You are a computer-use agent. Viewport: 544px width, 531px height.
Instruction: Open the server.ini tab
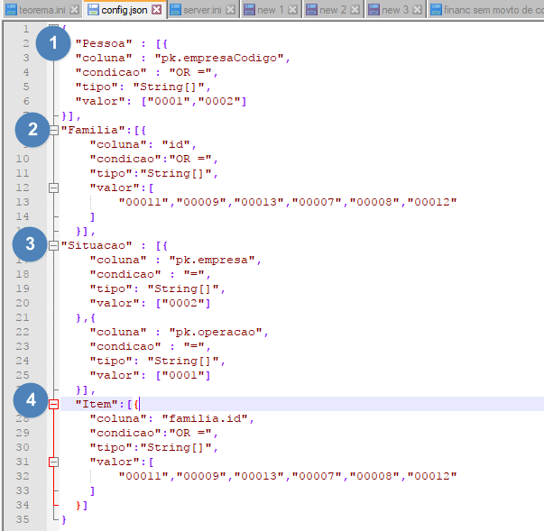click(x=202, y=10)
